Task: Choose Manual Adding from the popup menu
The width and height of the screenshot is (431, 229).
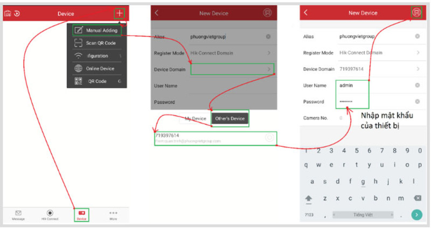Action: 97,30
